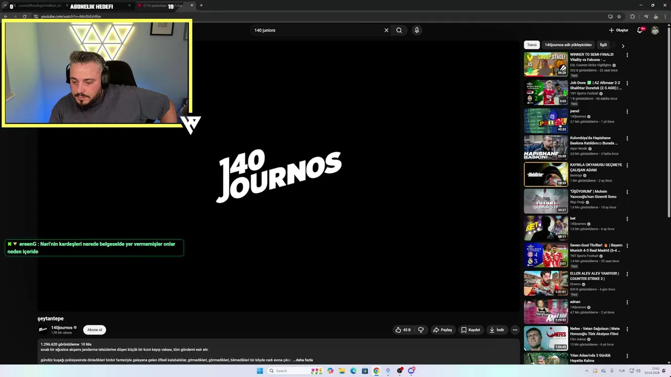671x377 pixels.
Task: Open 'Nefes - Vatan Sağolsun' film thumbnail
Action: (x=546, y=338)
